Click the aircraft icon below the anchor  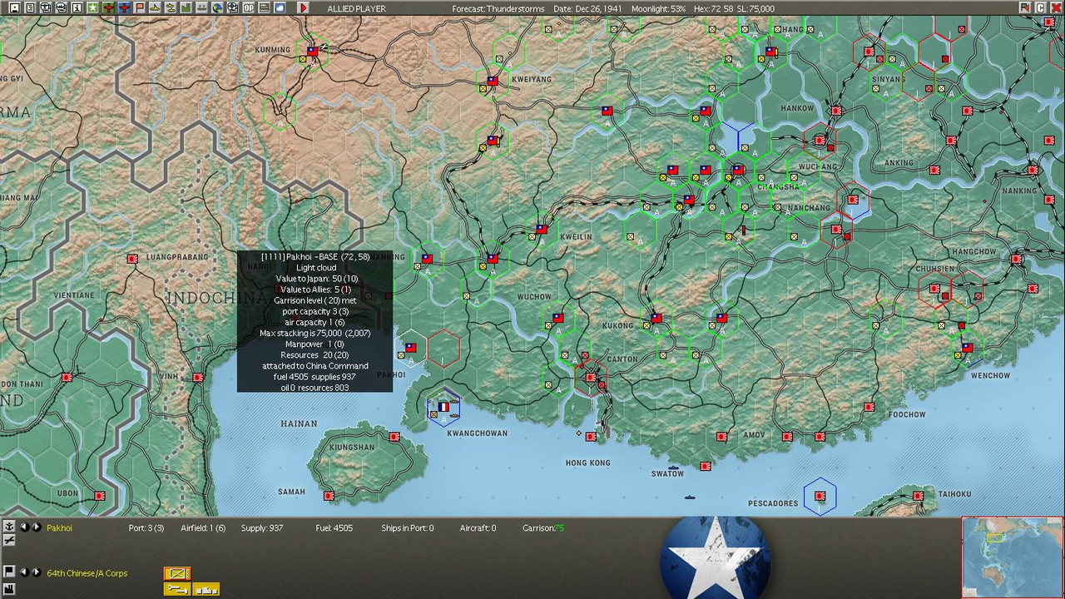[x=9, y=541]
